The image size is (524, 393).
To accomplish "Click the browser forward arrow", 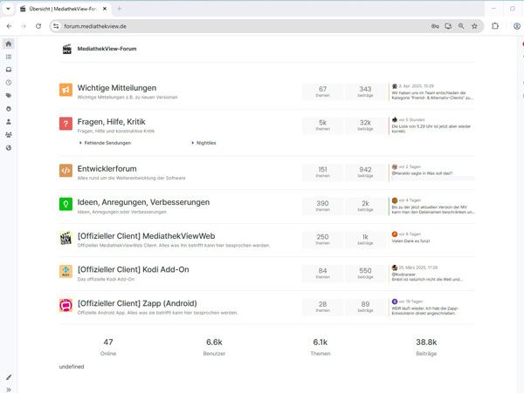I will click(24, 26).
